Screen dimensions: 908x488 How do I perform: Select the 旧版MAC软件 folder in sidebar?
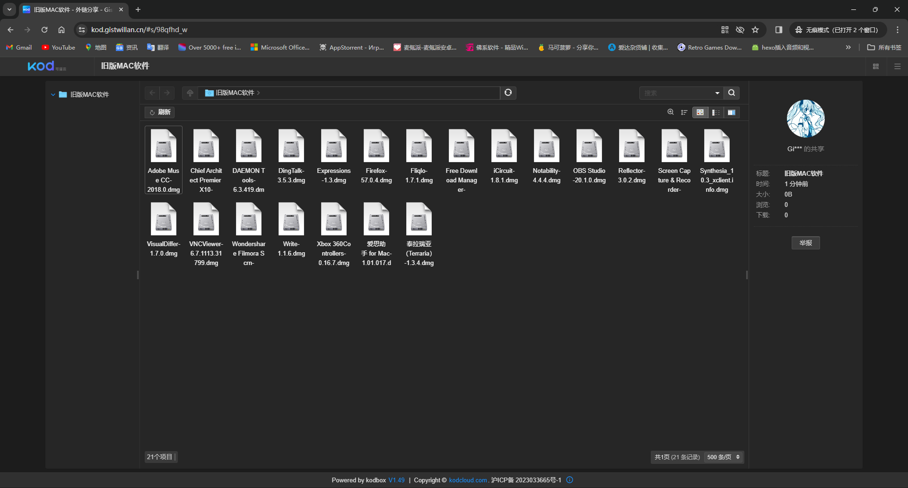(84, 94)
